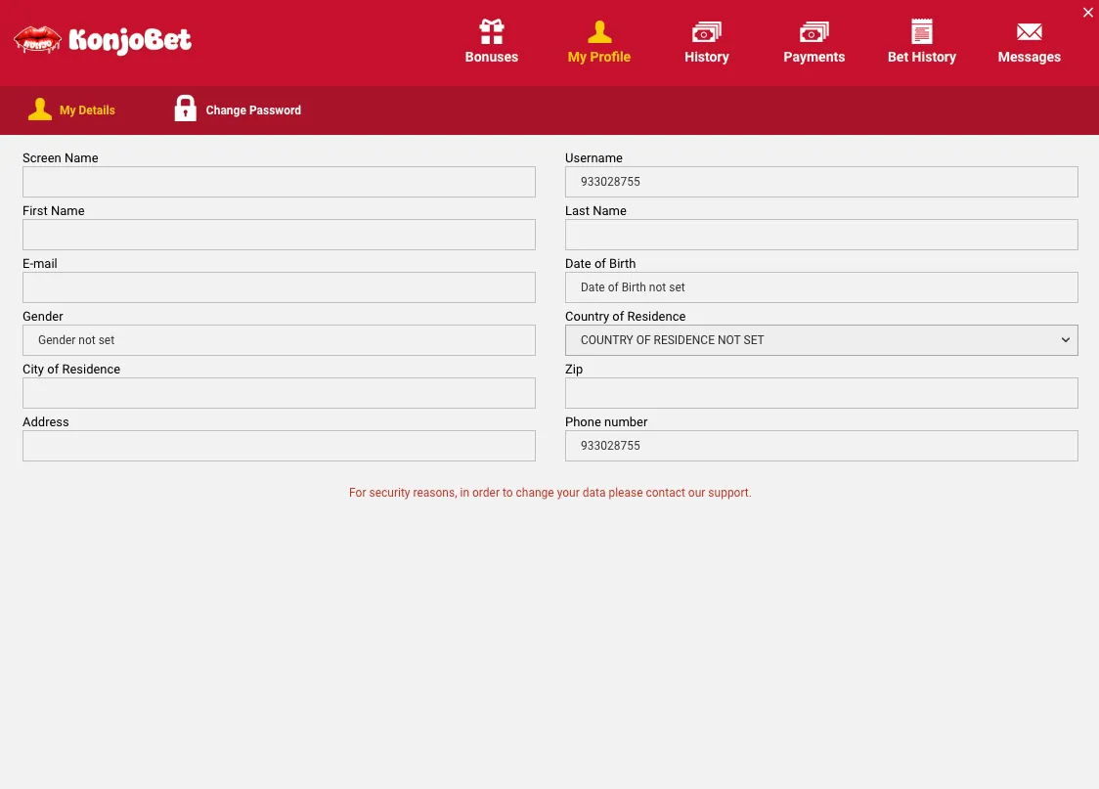Click the Phone number field
The image size is (1099, 789).
pos(821,446)
